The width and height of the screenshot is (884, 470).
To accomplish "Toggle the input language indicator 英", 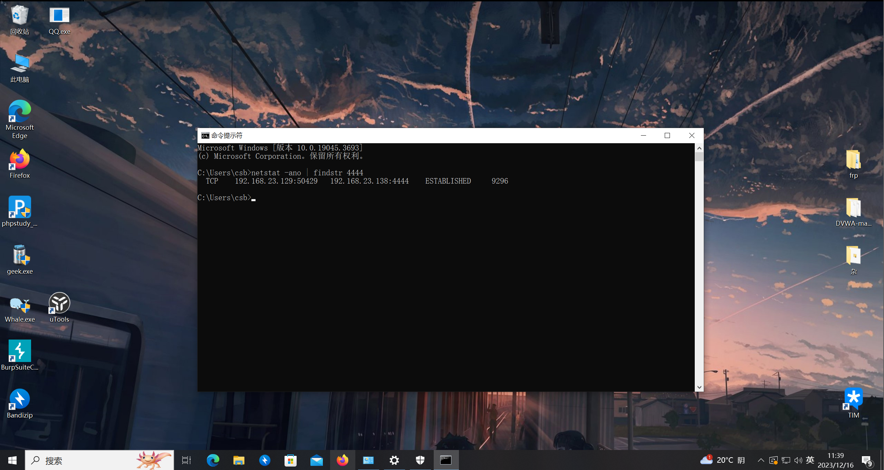I will pos(810,460).
